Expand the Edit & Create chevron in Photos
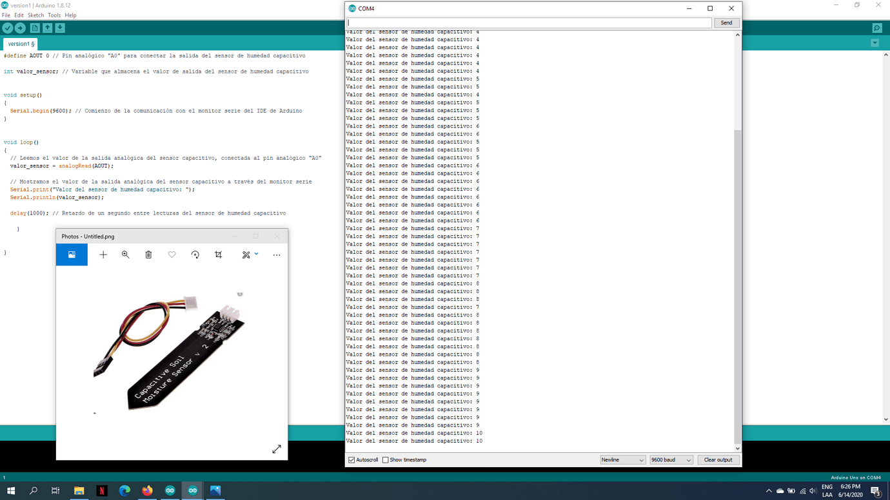This screenshot has width=890, height=500. tap(257, 255)
